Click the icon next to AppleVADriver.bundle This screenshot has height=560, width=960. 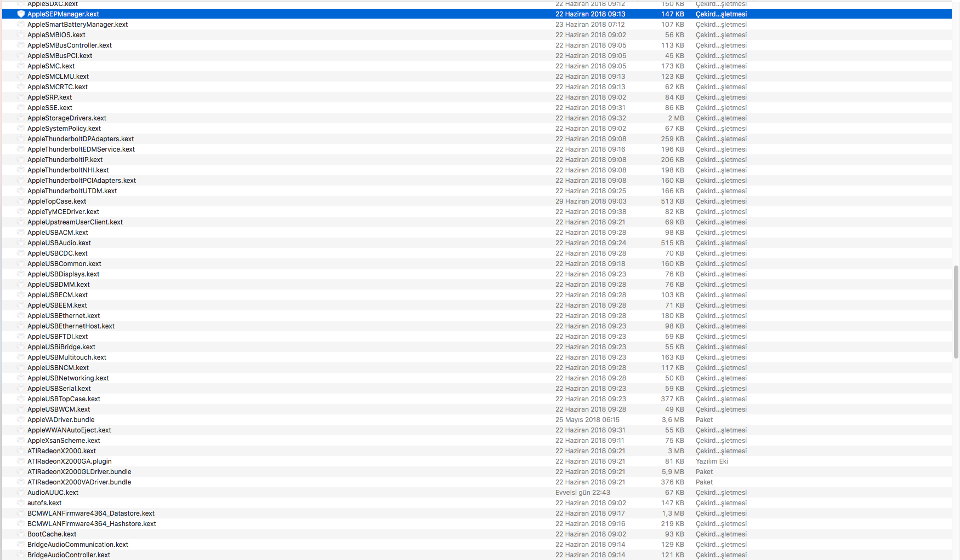(21, 420)
